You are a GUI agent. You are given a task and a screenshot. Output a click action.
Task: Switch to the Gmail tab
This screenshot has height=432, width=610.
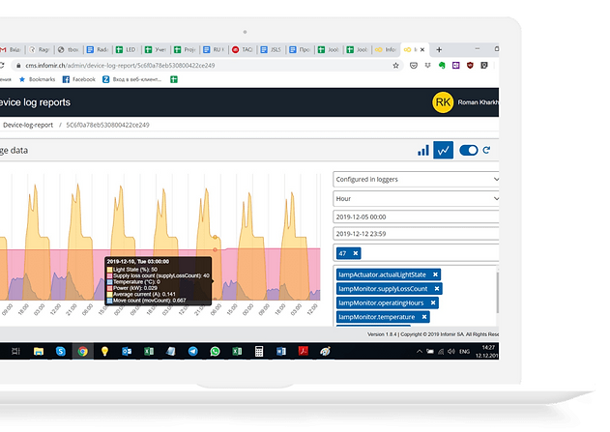click(11, 49)
